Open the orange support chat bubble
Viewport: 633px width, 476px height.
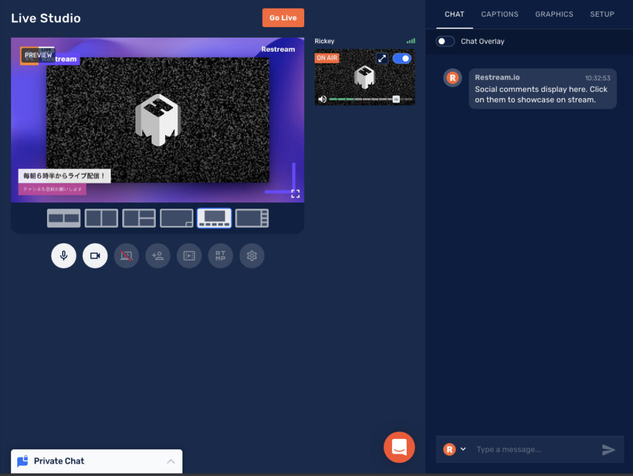tap(399, 448)
